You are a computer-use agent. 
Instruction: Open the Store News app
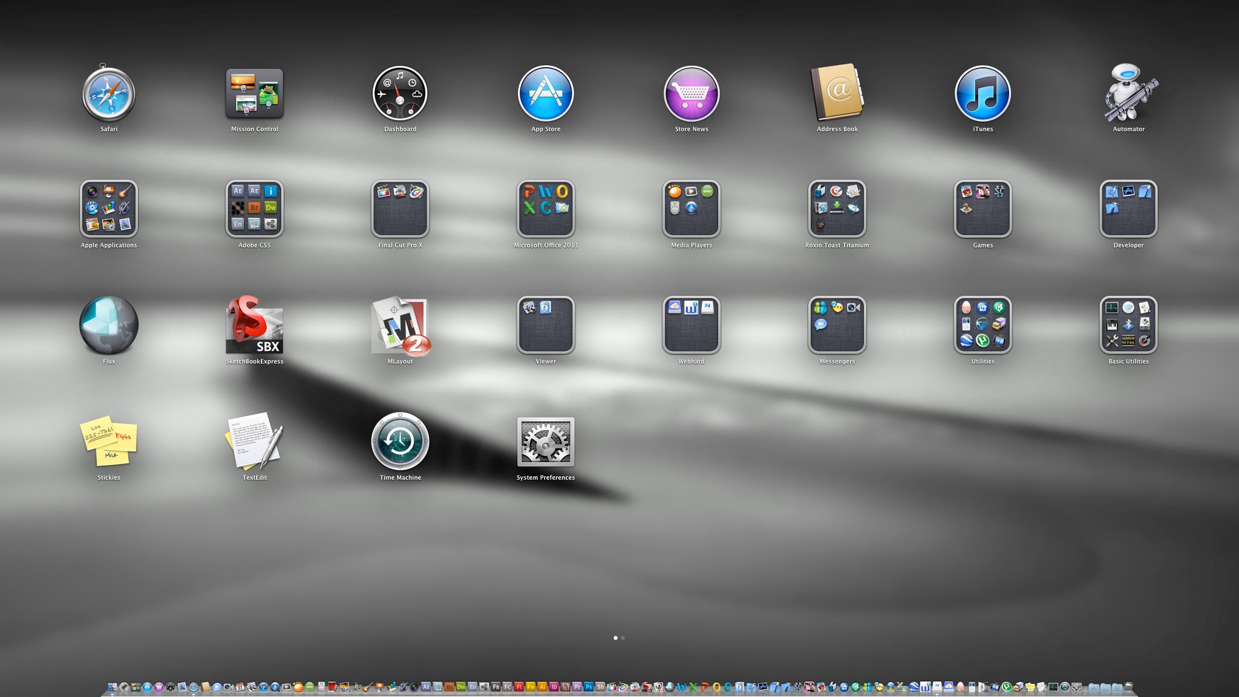(691, 94)
